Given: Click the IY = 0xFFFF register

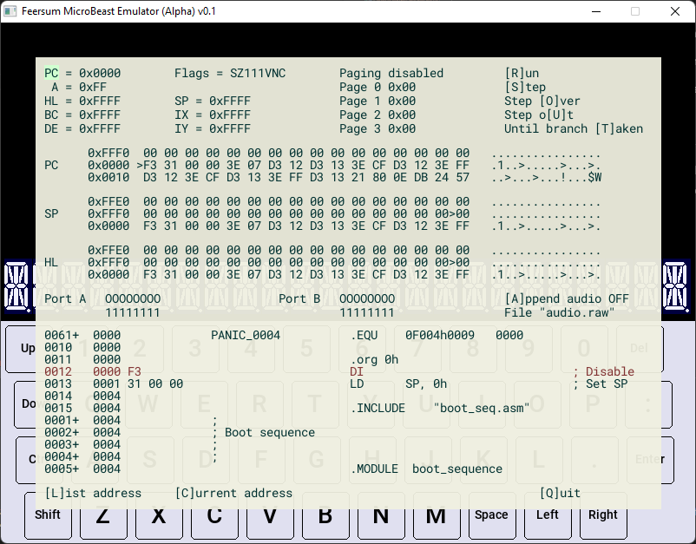Looking at the screenshot, I should click(213, 128).
